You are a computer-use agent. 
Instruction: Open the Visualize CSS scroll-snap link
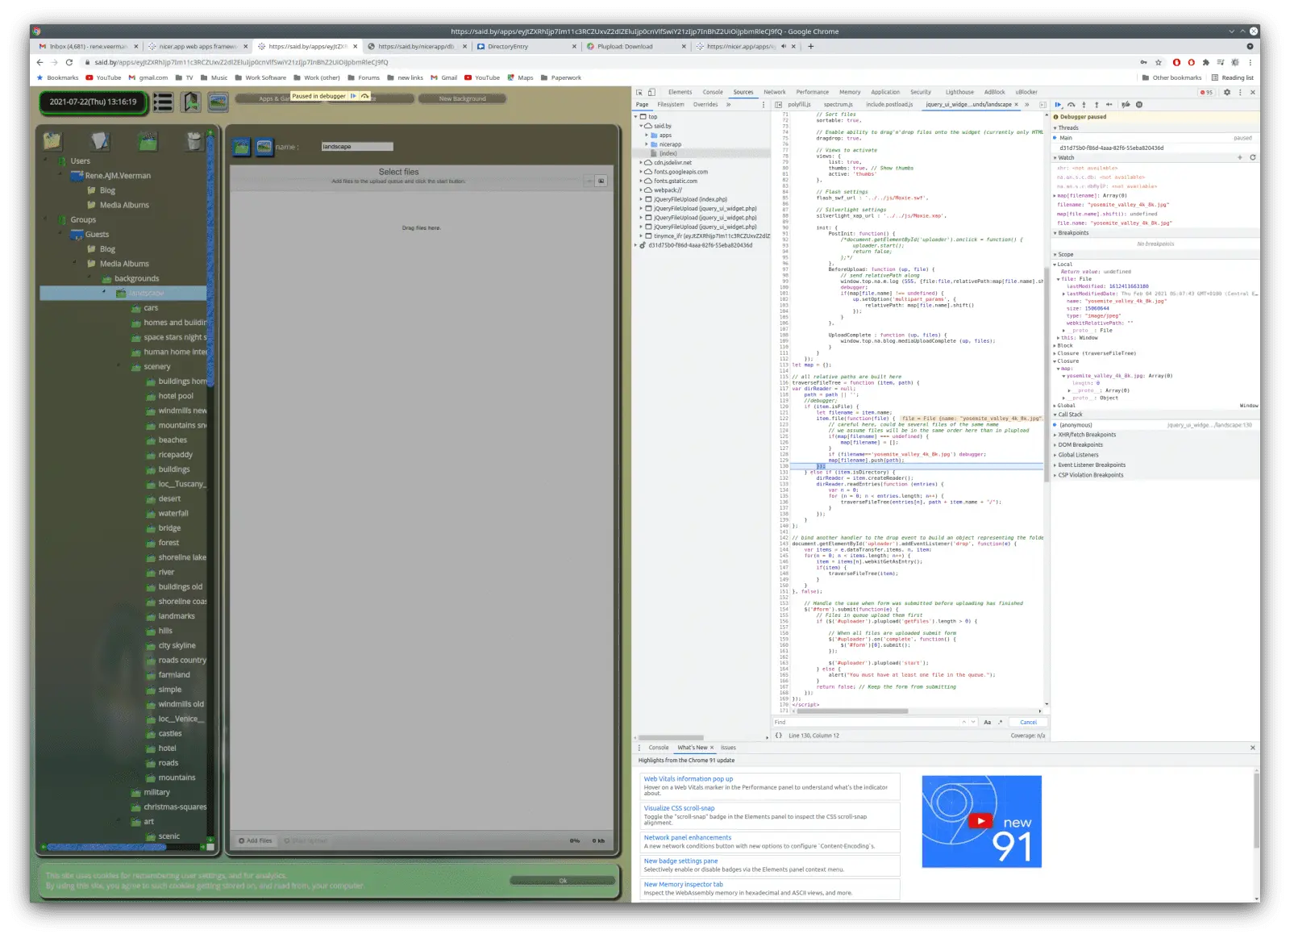[x=679, y=808]
